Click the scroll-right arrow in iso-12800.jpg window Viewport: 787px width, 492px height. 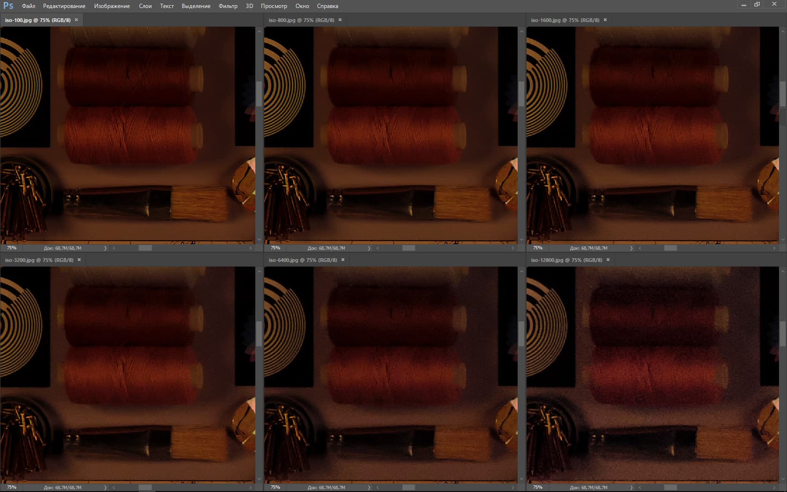[x=774, y=487]
